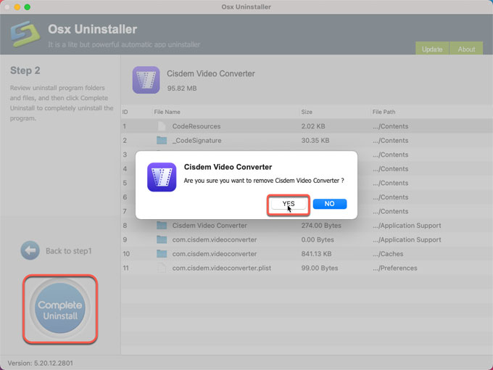Screen dimensions: 493x370
Task: Click the 99.00 Bytes size value
Action: click(320, 268)
